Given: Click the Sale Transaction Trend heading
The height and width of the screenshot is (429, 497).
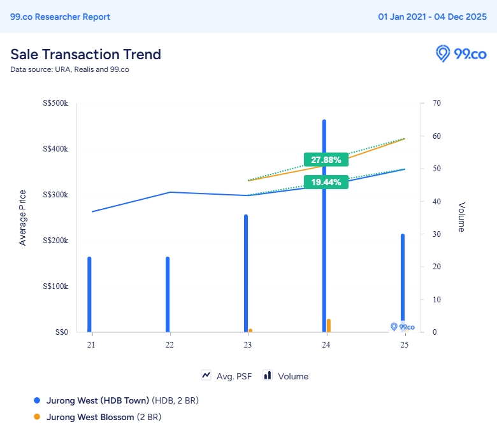Looking at the screenshot, I should pyautogui.click(x=85, y=54).
